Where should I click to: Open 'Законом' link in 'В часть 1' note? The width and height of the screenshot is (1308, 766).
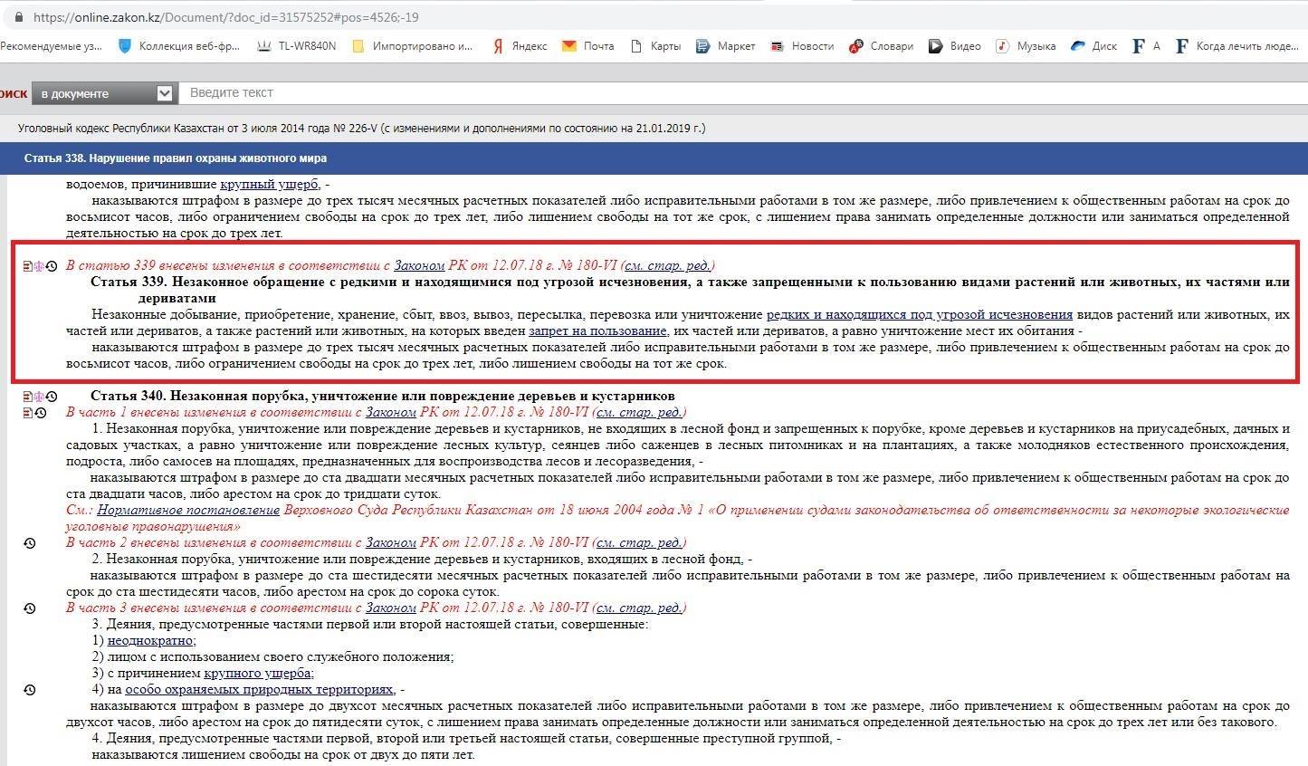(391, 413)
